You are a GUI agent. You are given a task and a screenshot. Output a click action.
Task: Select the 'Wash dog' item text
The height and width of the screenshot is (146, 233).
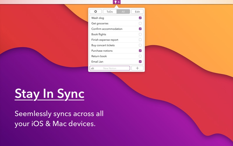pos(98,18)
